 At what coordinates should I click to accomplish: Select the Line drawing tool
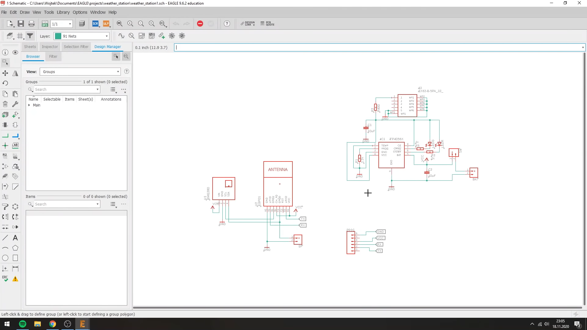(5, 238)
